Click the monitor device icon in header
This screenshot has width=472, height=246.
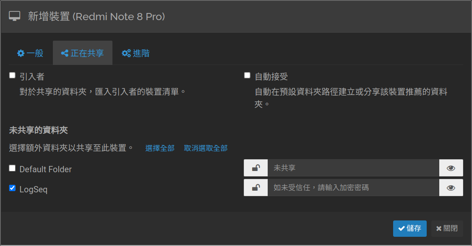point(15,16)
